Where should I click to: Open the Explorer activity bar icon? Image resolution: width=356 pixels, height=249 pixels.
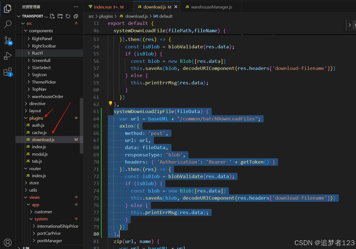click(x=8, y=8)
